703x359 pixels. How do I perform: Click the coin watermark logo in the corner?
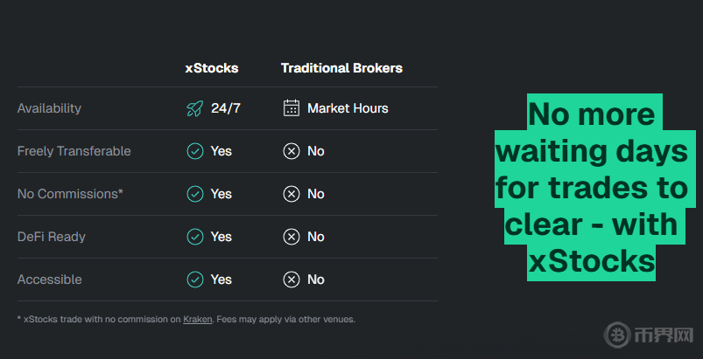[621, 335]
